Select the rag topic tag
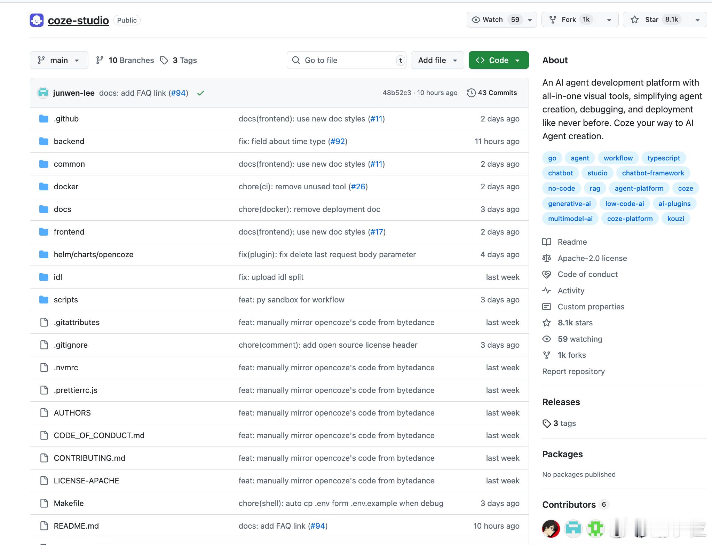This screenshot has width=712, height=545. click(595, 188)
